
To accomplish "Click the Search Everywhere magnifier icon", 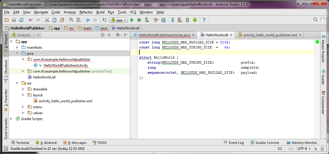I will (x=315, y=20).
